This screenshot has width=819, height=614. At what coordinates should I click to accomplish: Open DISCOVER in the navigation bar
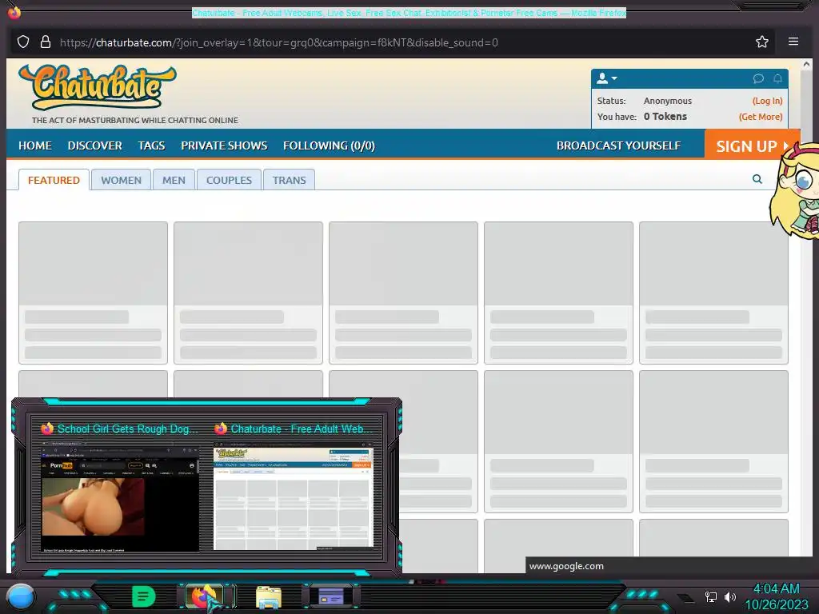pyautogui.click(x=94, y=146)
